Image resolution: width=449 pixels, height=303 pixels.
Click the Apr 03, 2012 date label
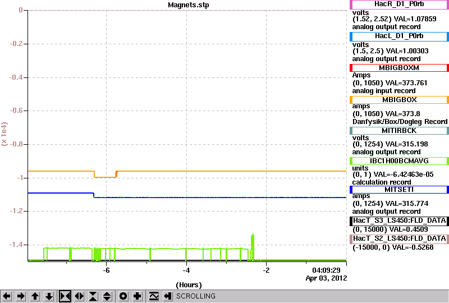(x=326, y=278)
